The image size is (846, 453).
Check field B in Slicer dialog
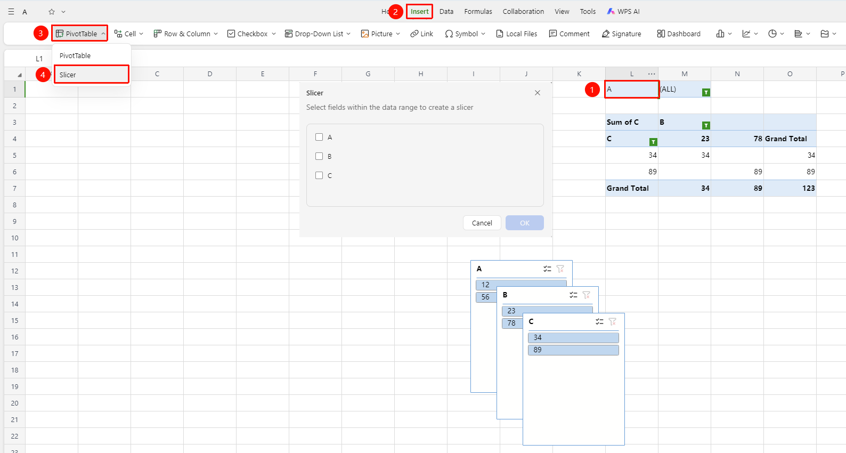(x=319, y=156)
